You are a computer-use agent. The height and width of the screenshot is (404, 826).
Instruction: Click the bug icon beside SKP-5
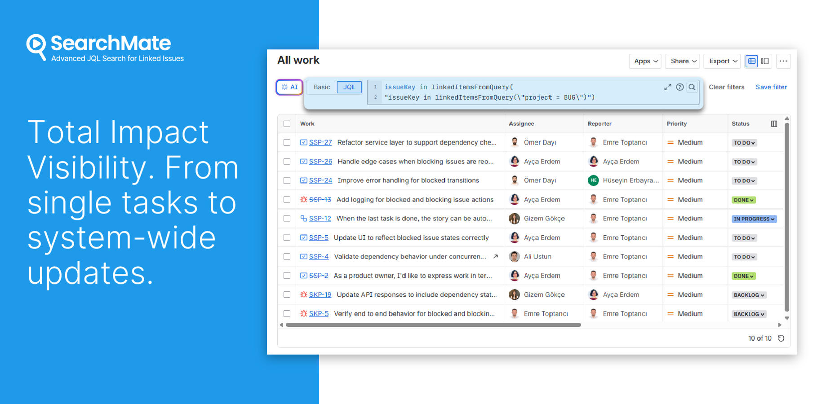tap(304, 314)
